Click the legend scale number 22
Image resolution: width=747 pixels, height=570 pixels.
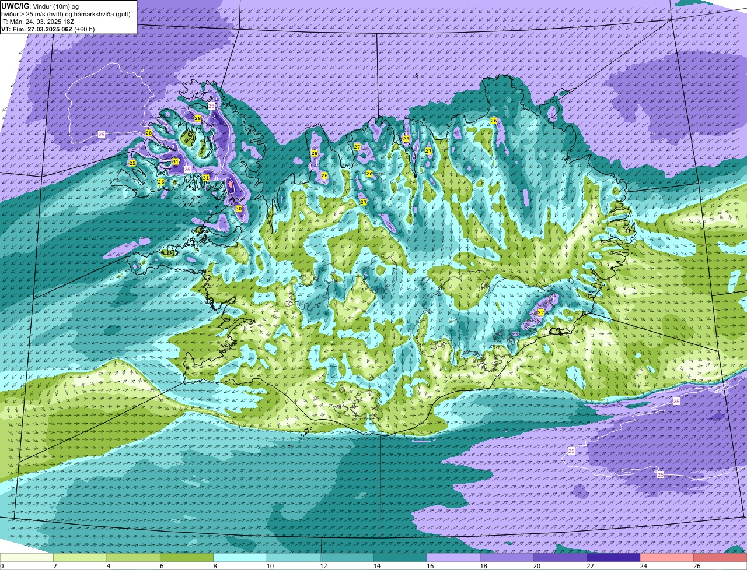590,566
